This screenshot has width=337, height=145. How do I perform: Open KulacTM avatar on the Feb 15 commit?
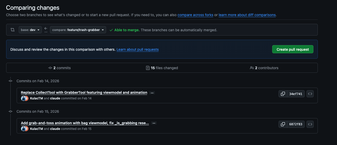point(24,129)
